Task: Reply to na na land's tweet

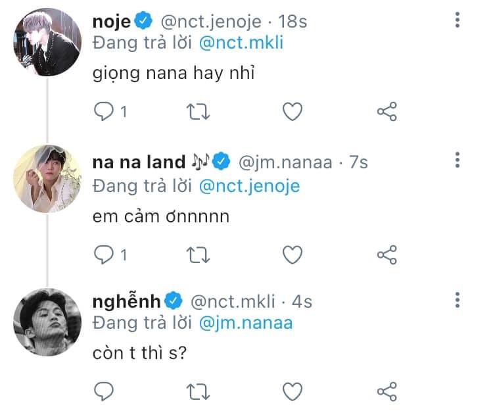Action: pos(104,254)
